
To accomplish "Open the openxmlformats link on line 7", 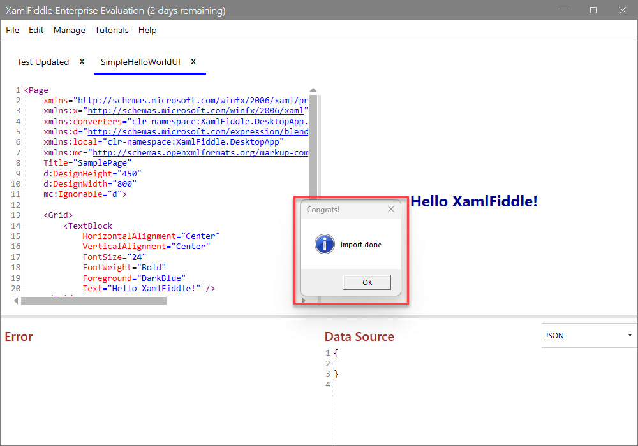I will tap(200, 152).
